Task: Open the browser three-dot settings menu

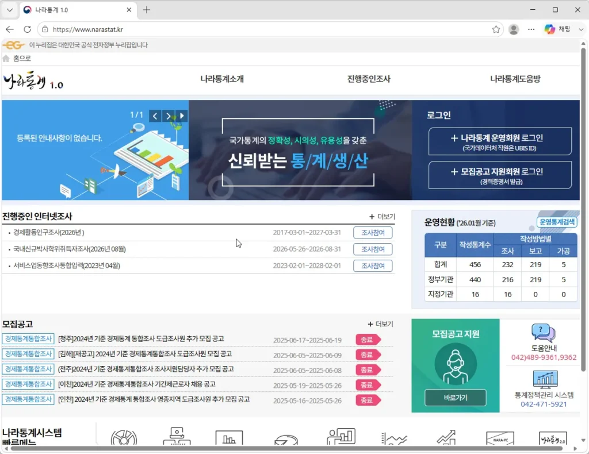Action: (531, 29)
